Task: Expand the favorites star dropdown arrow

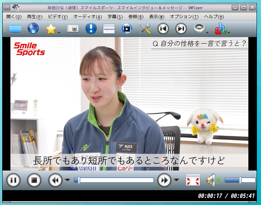Action: point(59,33)
